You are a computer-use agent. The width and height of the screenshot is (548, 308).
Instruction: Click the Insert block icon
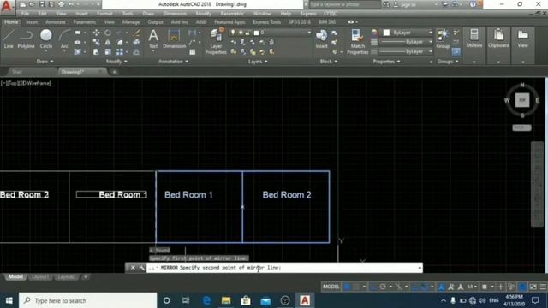(322, 38)
